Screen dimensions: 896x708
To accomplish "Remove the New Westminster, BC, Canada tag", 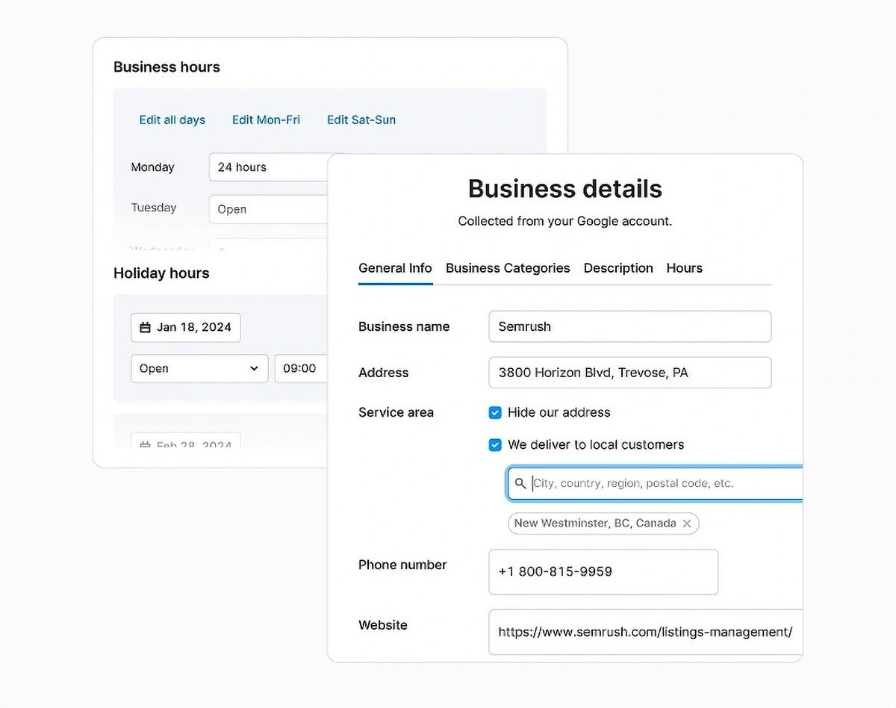I will pyautogui.click(x=687, y=524).
